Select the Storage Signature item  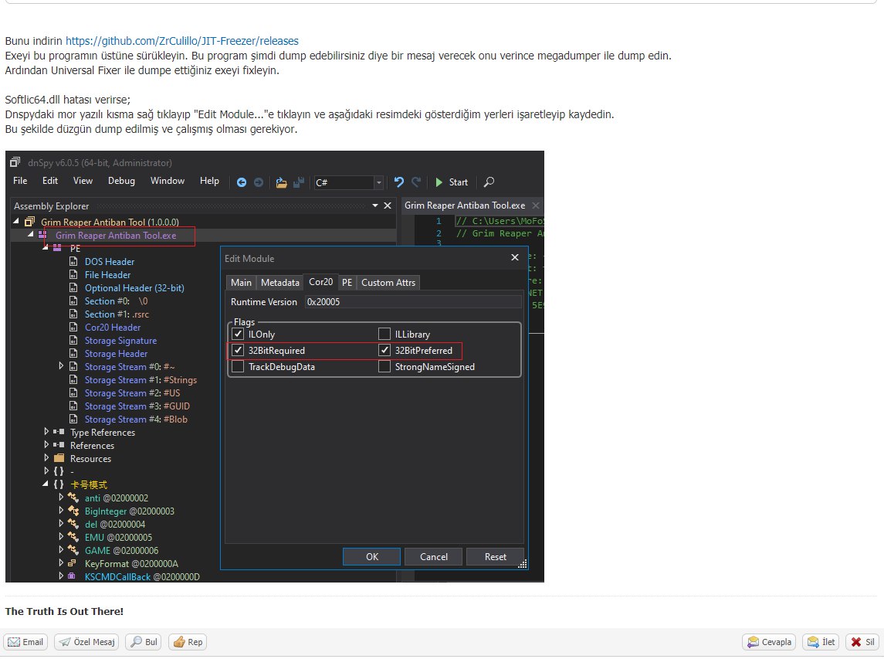click(120, 340)
